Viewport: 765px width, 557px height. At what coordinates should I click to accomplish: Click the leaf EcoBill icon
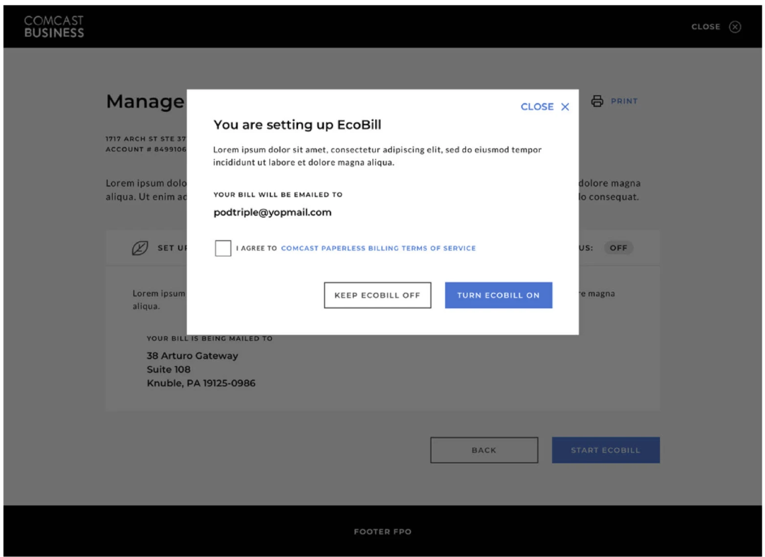click(x=139, y=248)
